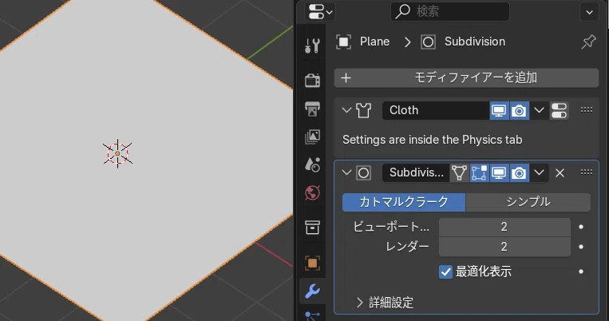Click the 検索 search field

point(449,12)
